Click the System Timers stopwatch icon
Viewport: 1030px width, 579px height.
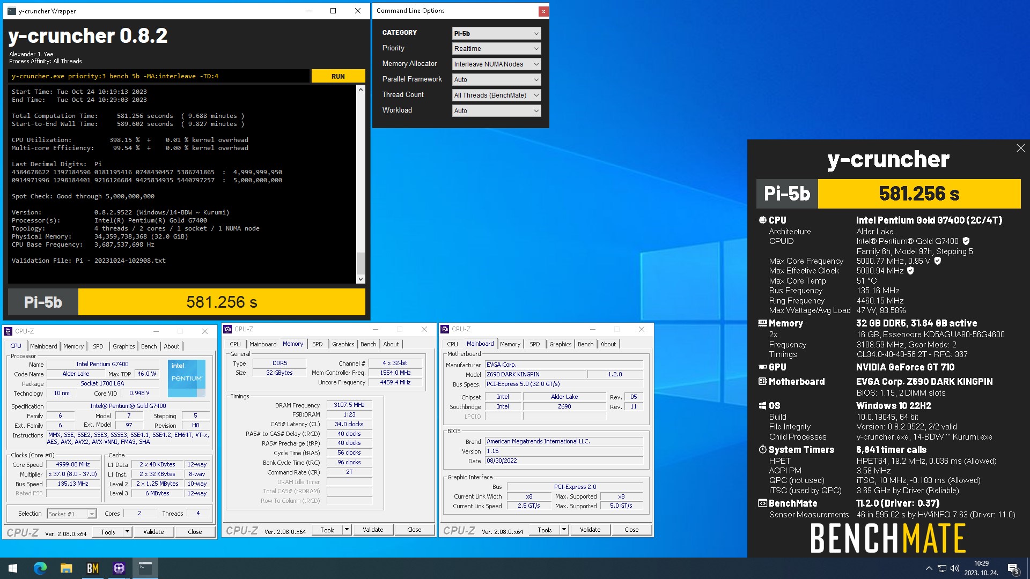762,449
